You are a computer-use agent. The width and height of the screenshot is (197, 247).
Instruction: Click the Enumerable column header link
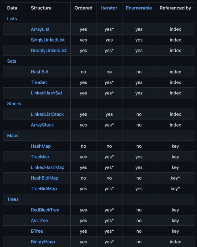point(139,8)
